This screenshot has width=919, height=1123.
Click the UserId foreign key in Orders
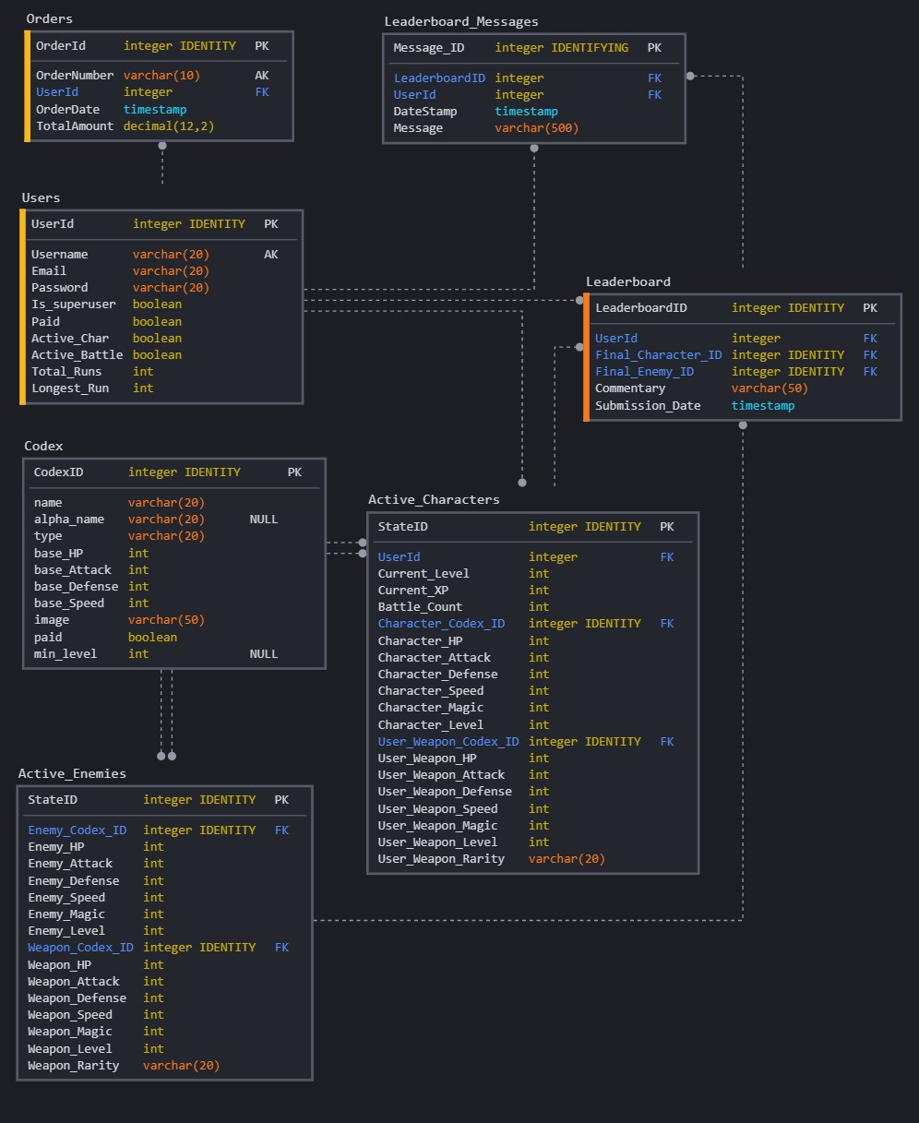(56, 91)
